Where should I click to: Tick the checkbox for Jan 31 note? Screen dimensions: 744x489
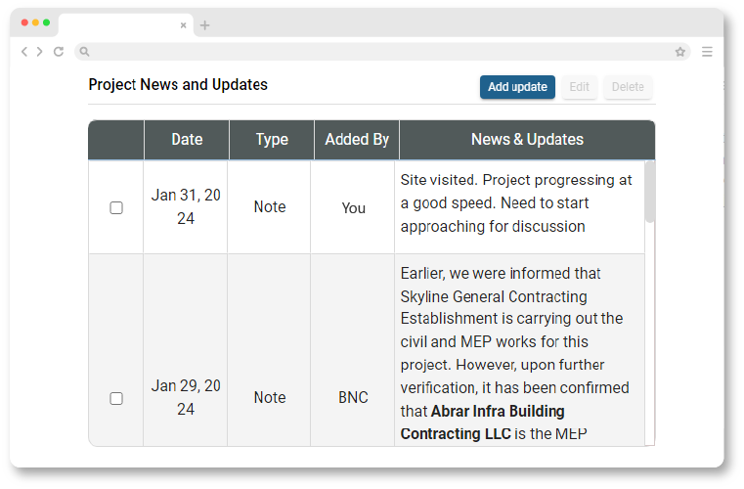pyautogui.click(x=116, y=207)
